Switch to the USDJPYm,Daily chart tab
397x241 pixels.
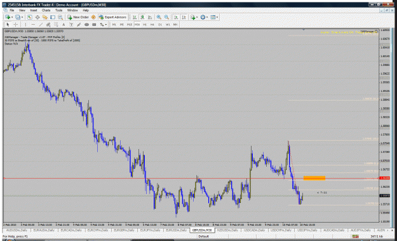point(307,230)
